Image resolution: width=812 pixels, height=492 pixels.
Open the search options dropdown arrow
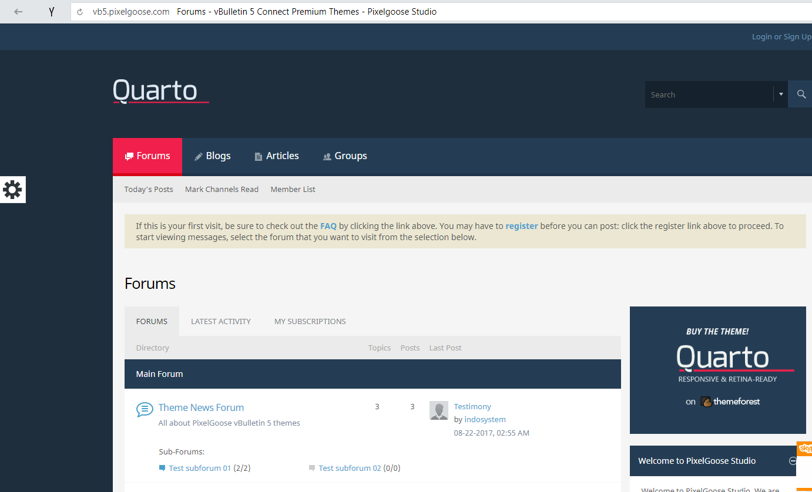pyautogui.click(x=781, y=95)
